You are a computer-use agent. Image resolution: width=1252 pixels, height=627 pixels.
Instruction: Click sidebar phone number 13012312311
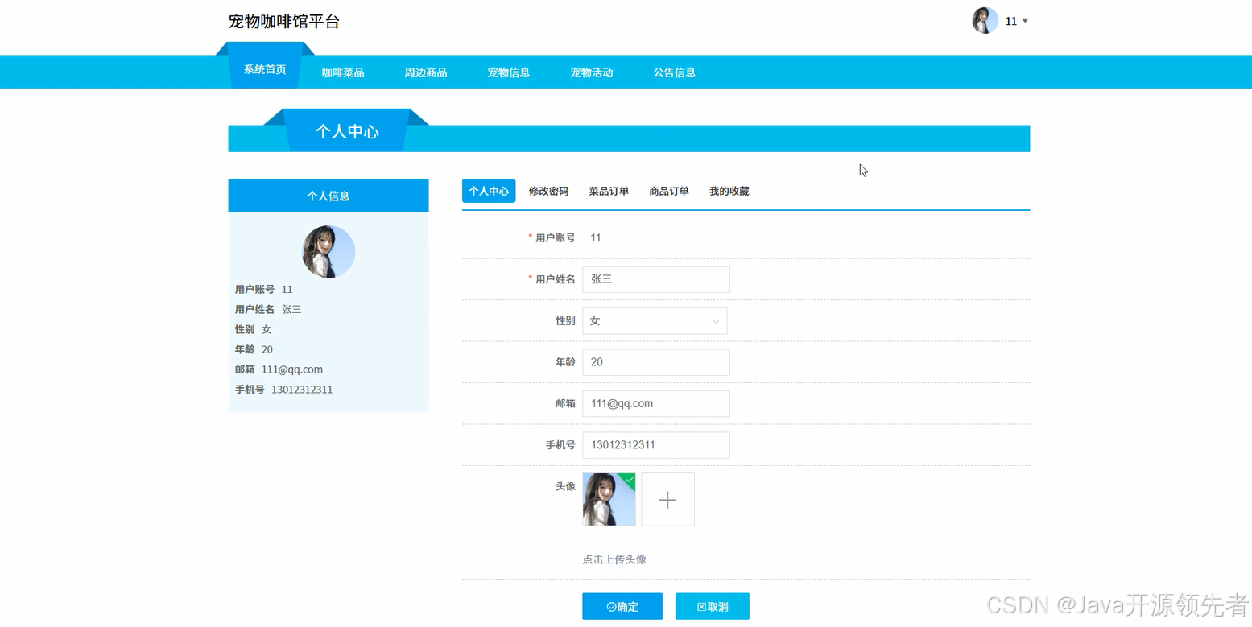click(302, 390)
